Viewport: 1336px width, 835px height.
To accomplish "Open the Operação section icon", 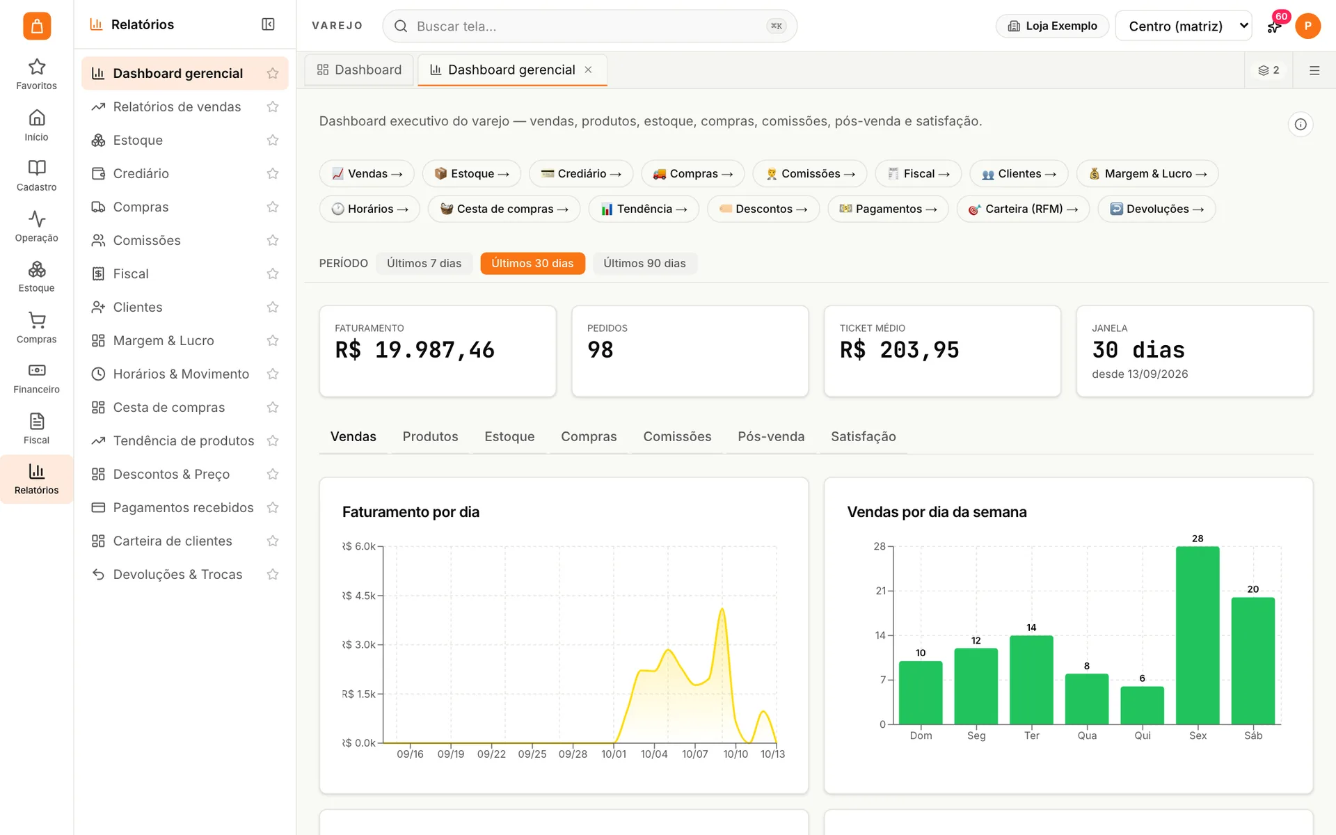I will click(x=36, y=226).
